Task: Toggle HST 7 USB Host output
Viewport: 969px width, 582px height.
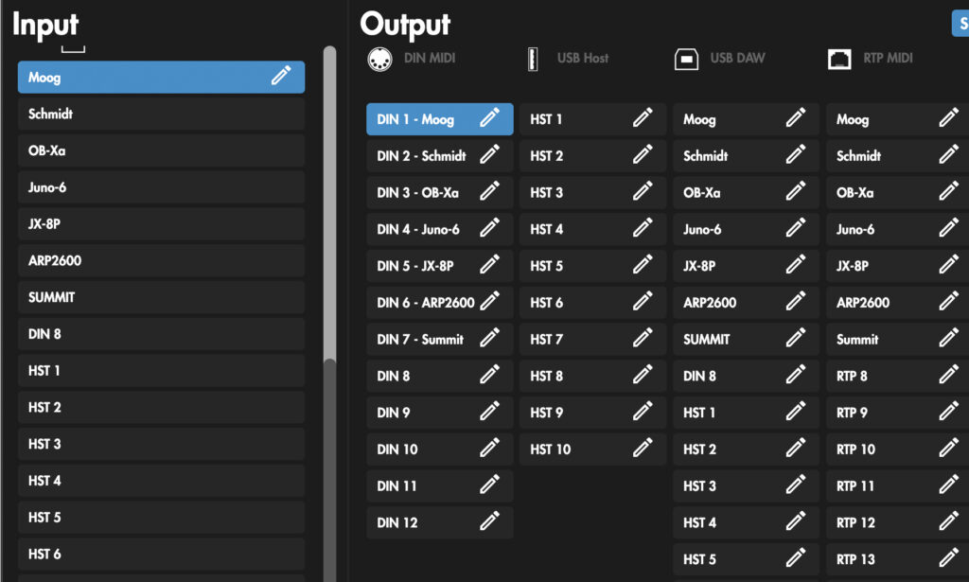Action: [592, 339]
